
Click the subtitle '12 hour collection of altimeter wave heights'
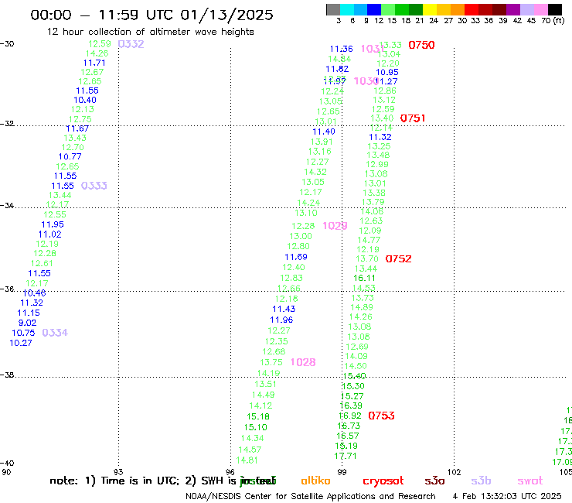(150, 32)
